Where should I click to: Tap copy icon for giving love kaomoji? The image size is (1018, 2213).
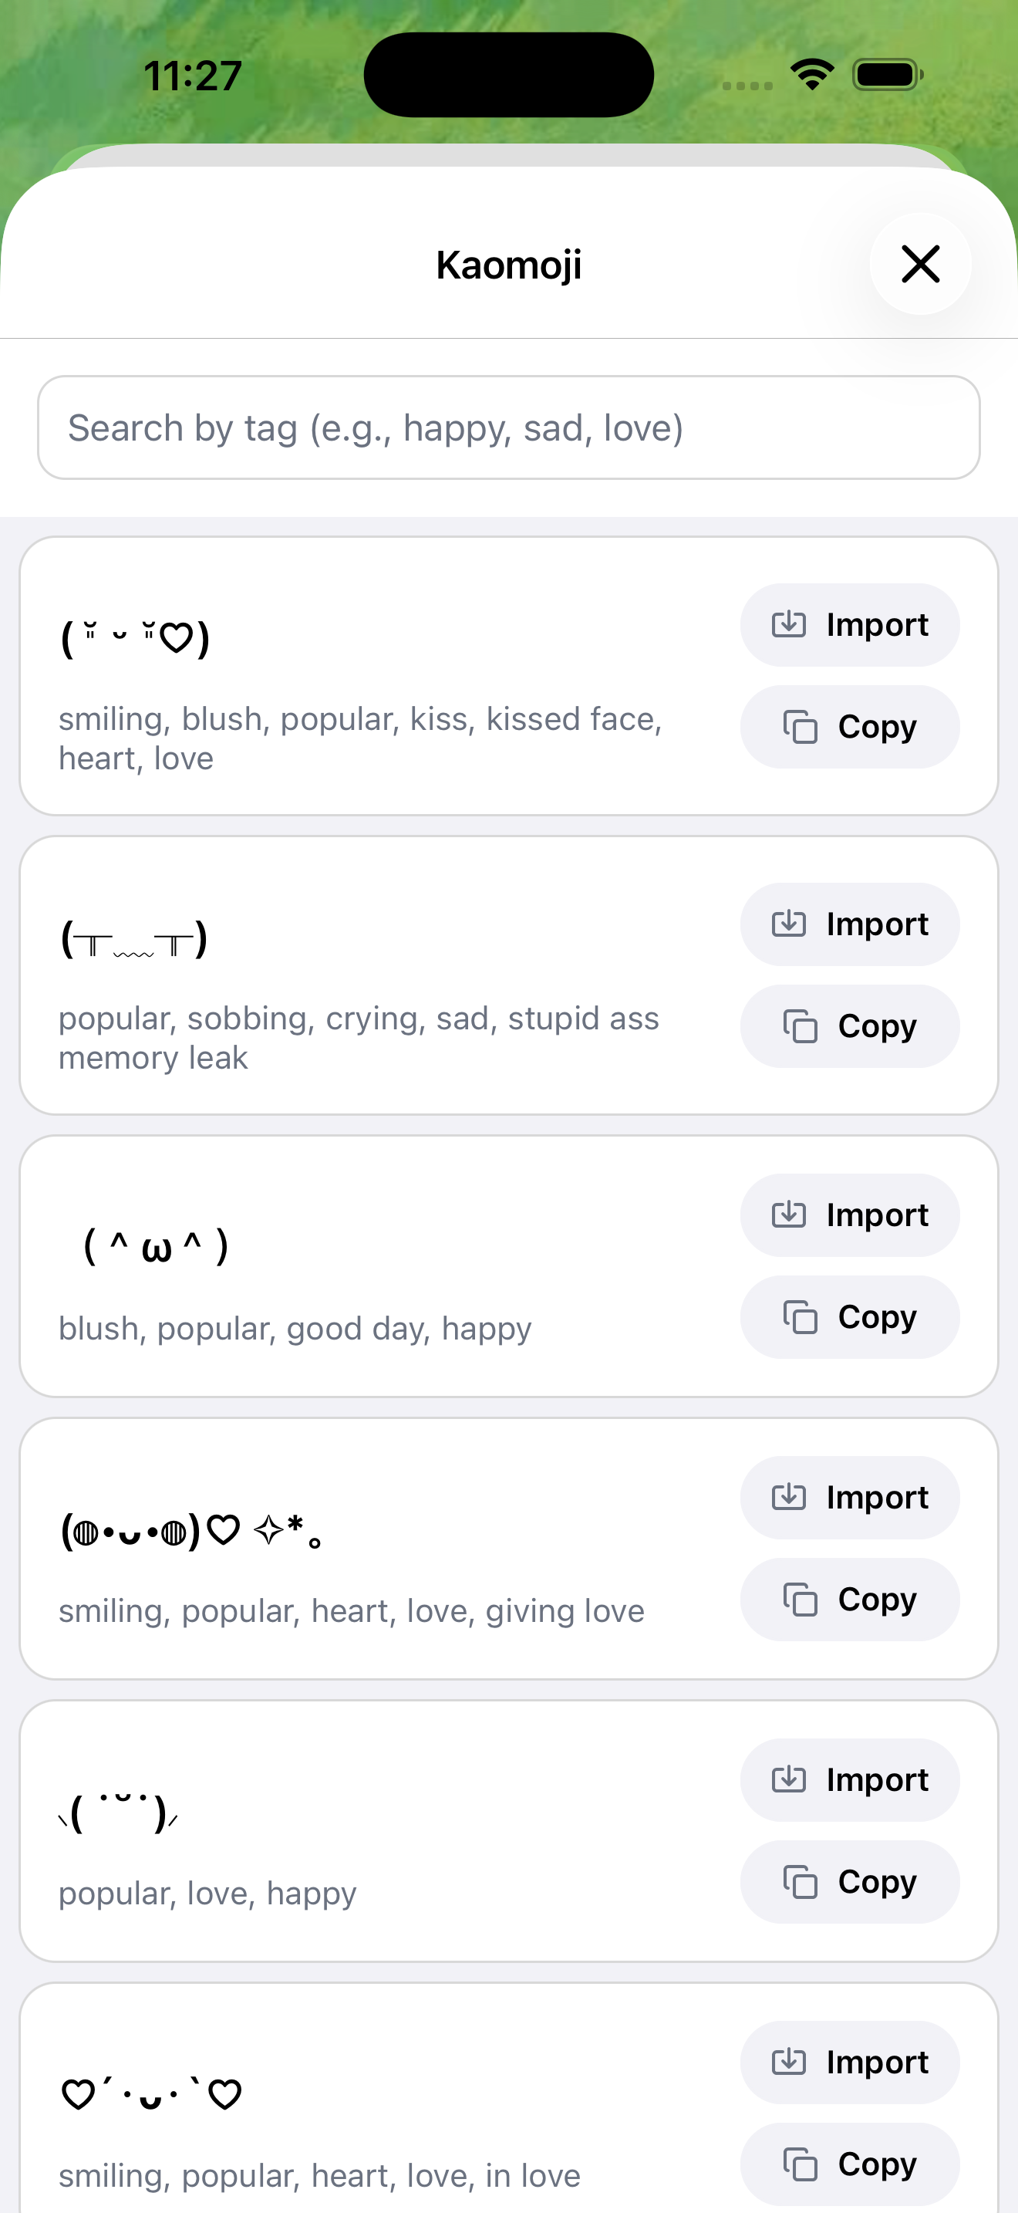click(800, 1600)
